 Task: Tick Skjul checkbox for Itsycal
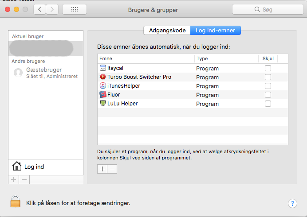(268, 68)
